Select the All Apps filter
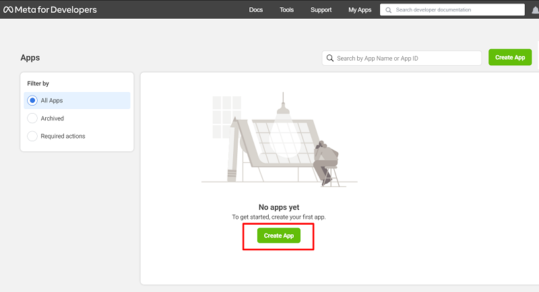The width and height of the screenshot is (539, 292). pyautogui.click(x=77, y=100)
